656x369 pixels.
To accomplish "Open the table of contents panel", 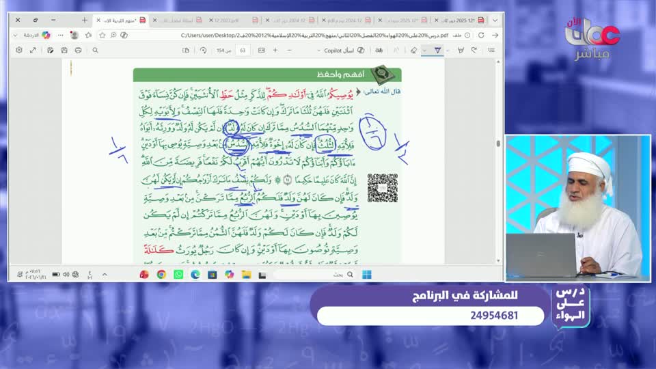I will click(491, 50).
